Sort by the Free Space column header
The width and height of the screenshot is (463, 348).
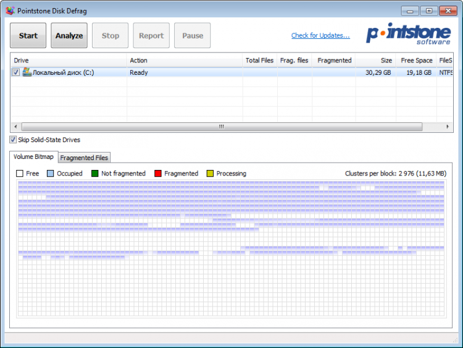point(416,61)
